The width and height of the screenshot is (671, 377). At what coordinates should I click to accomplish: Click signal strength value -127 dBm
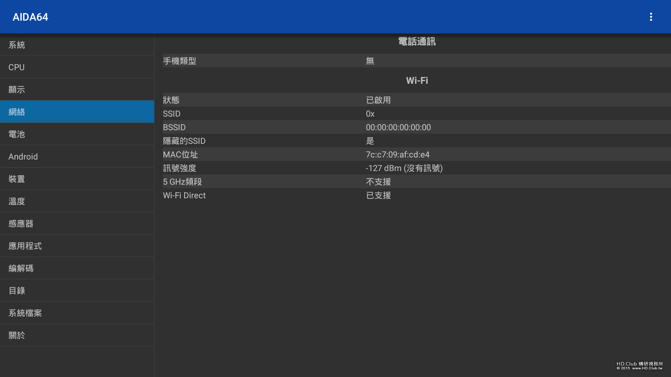click(x=404, y=168)
